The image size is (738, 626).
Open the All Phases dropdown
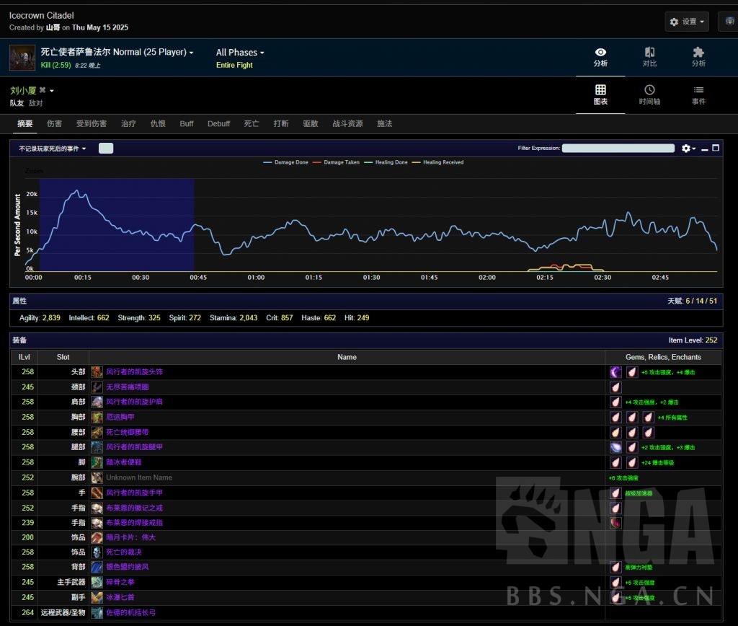click(240, 53)
